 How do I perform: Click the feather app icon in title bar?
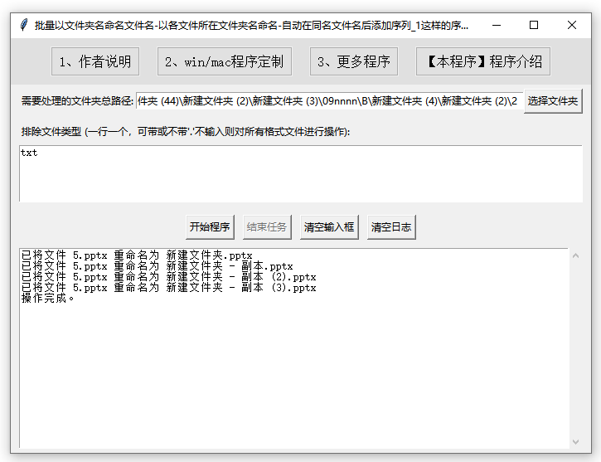tap(24, 25)
